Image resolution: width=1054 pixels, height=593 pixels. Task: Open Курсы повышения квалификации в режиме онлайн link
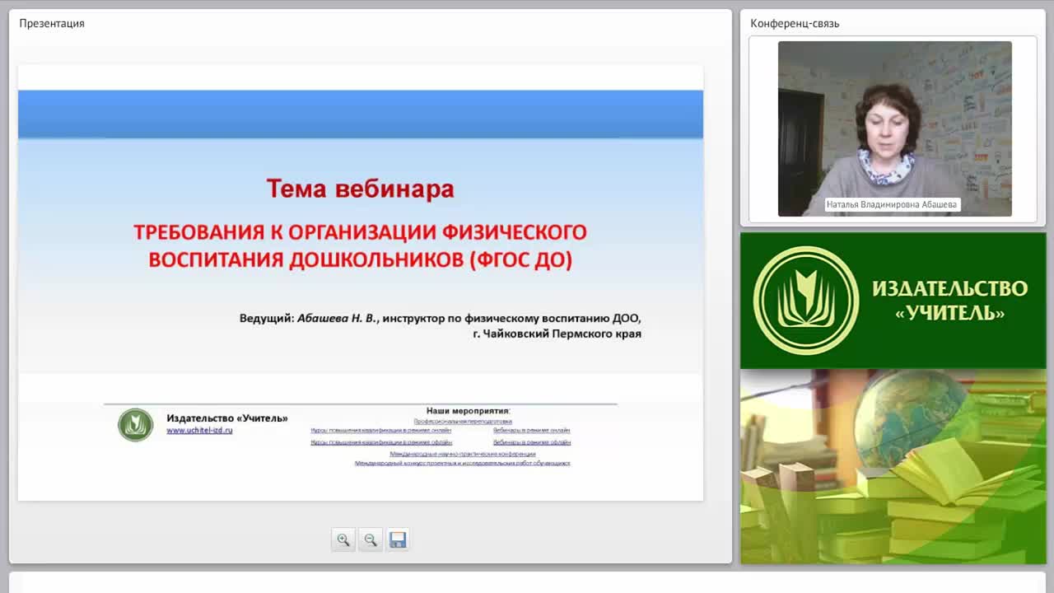pos(381,430)
